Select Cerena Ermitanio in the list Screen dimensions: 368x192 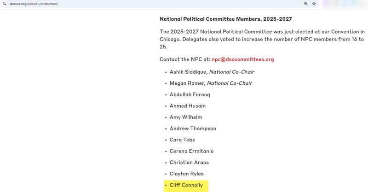point(191,151)
